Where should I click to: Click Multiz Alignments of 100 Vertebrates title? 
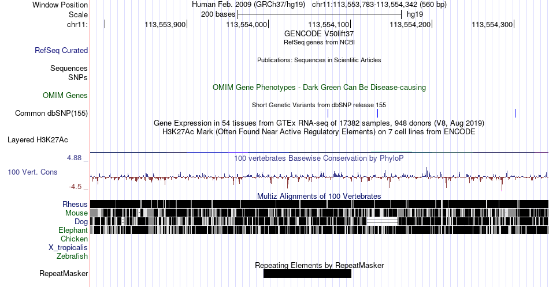(x=319, y=196)
